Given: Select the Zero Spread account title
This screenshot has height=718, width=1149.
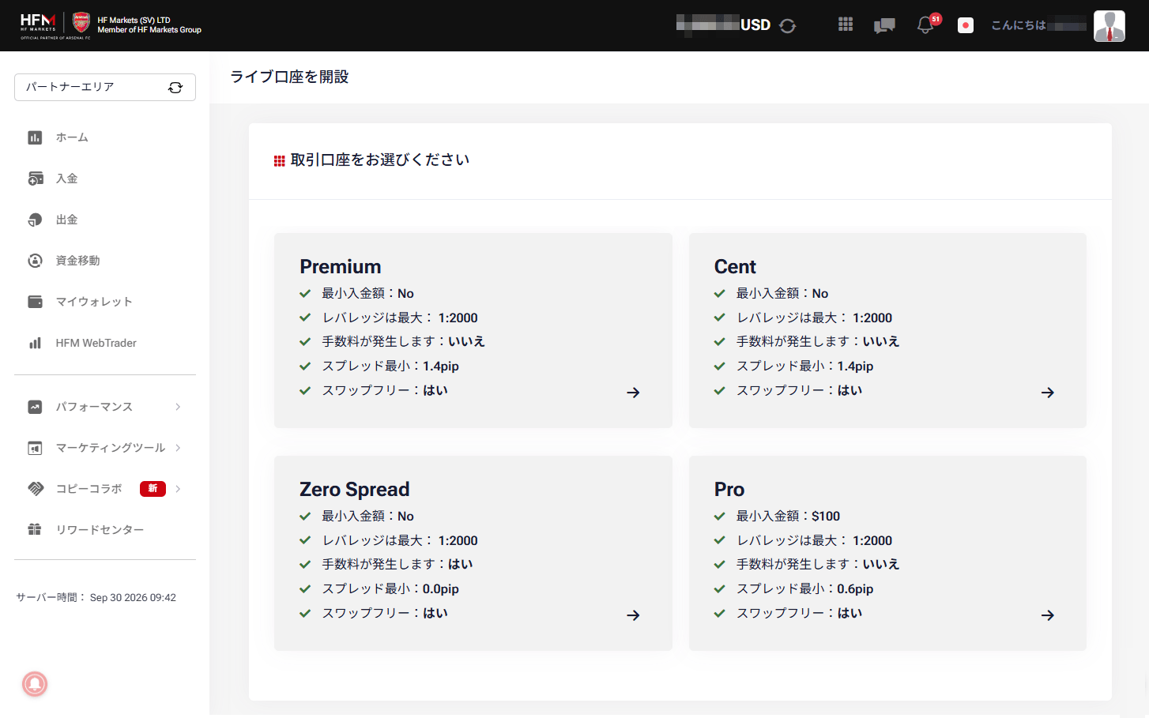Looking at the screenshot, I should pos(355,490).
